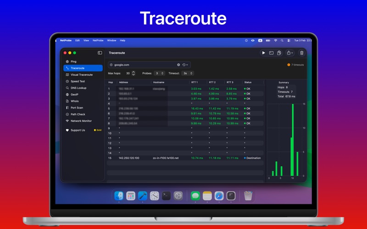Screen dimensions: 367x229
Task: Sort by the Hostname column header
Action: click(x=159, y=82)
